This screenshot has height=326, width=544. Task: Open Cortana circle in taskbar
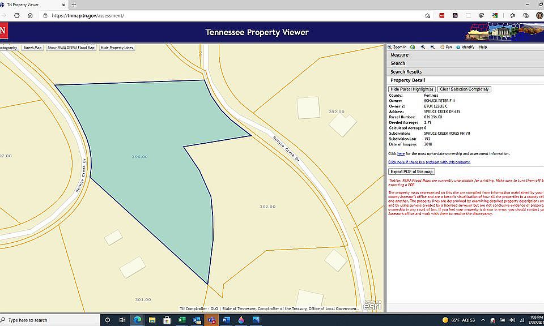108,320
